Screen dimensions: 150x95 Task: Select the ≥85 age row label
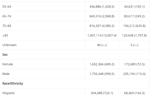(x=5, y=35)
